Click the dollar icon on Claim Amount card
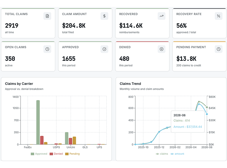Screen dimensions: 227x168 [104, 16]
